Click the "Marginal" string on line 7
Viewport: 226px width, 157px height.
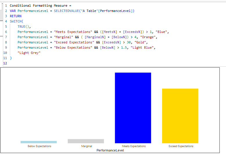point(64,37)
